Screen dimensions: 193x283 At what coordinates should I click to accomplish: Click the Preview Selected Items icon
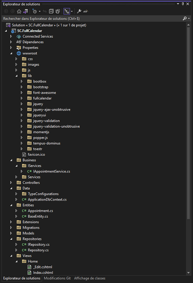pyautogui.click(x=86, y=11)
